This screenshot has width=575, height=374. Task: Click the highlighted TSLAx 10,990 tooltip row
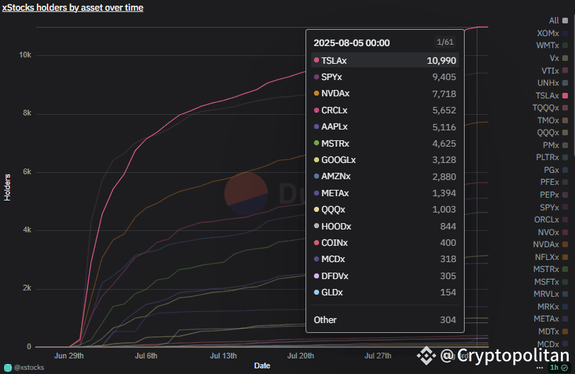(x=385, y=60)
